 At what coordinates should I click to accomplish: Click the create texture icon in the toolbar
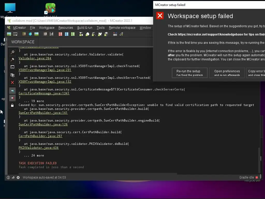(9, 34)
